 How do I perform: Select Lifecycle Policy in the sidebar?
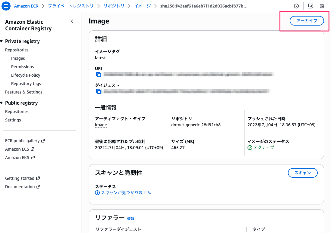click(x=26, y=75)
